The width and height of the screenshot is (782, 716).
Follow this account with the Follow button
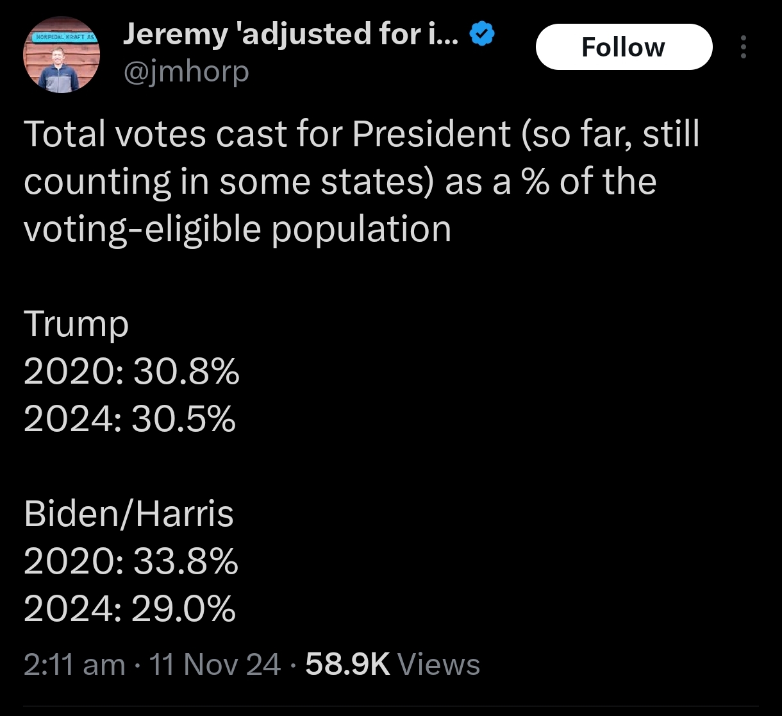click(623, 47)
